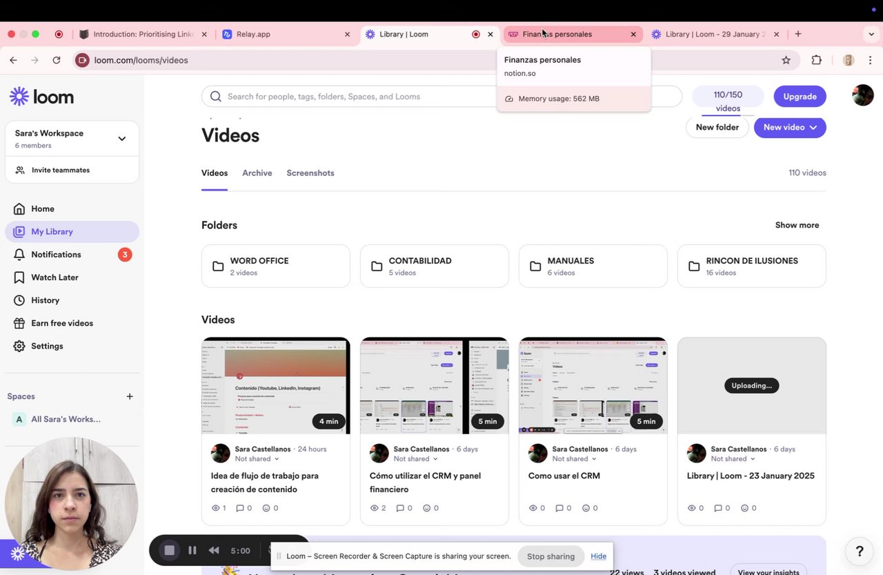Open the MANUALES folder
The image size is (883, 575).
(x=593, y=266)
